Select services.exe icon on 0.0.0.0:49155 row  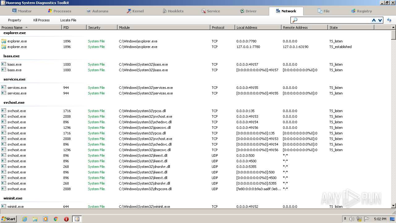[4, 88]
